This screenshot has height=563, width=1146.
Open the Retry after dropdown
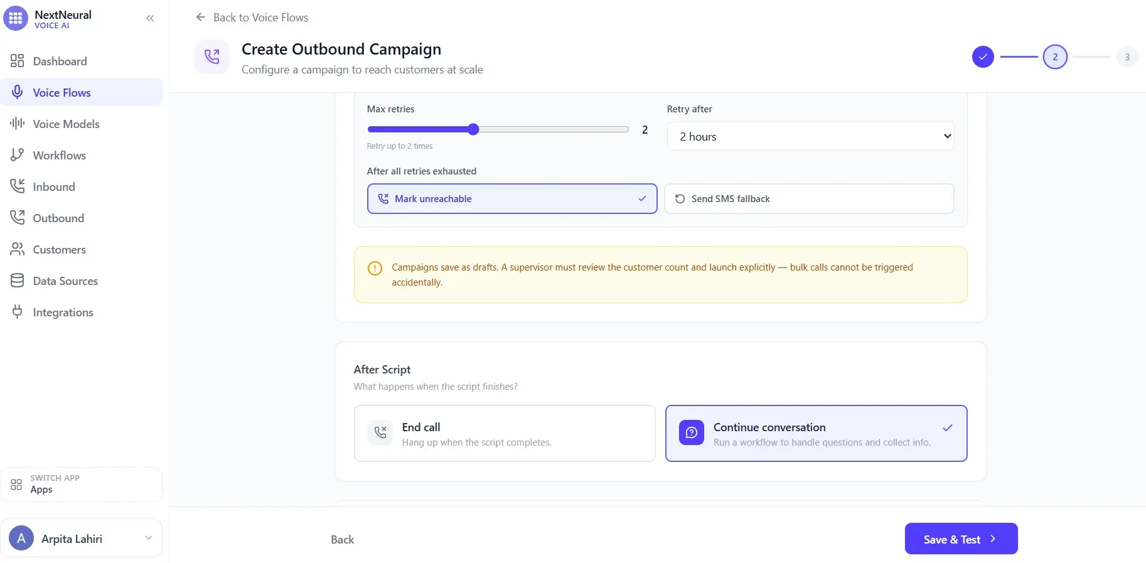tap(810, 136)
